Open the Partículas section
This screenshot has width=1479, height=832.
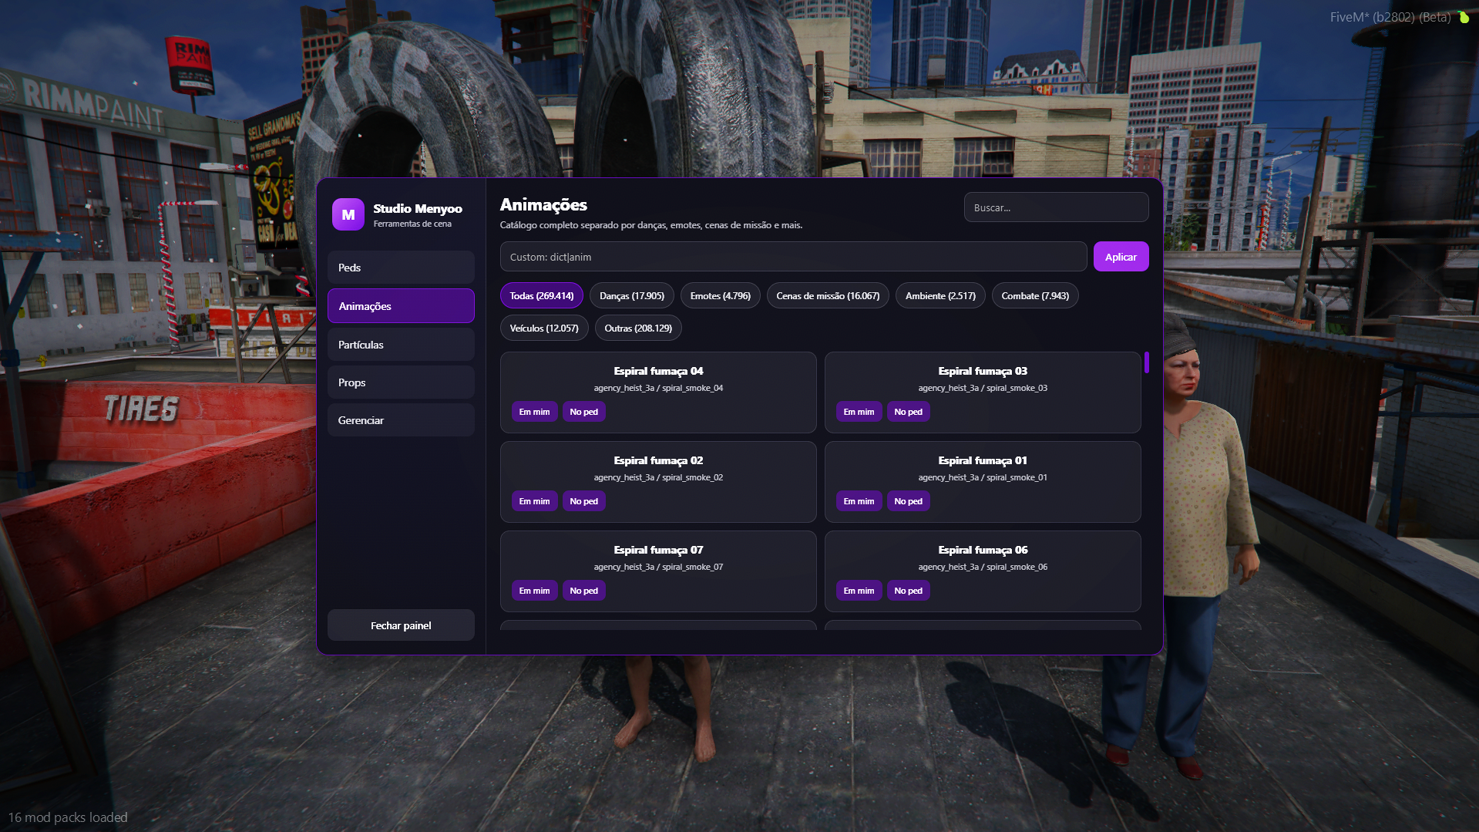click(x=401, y=345)
